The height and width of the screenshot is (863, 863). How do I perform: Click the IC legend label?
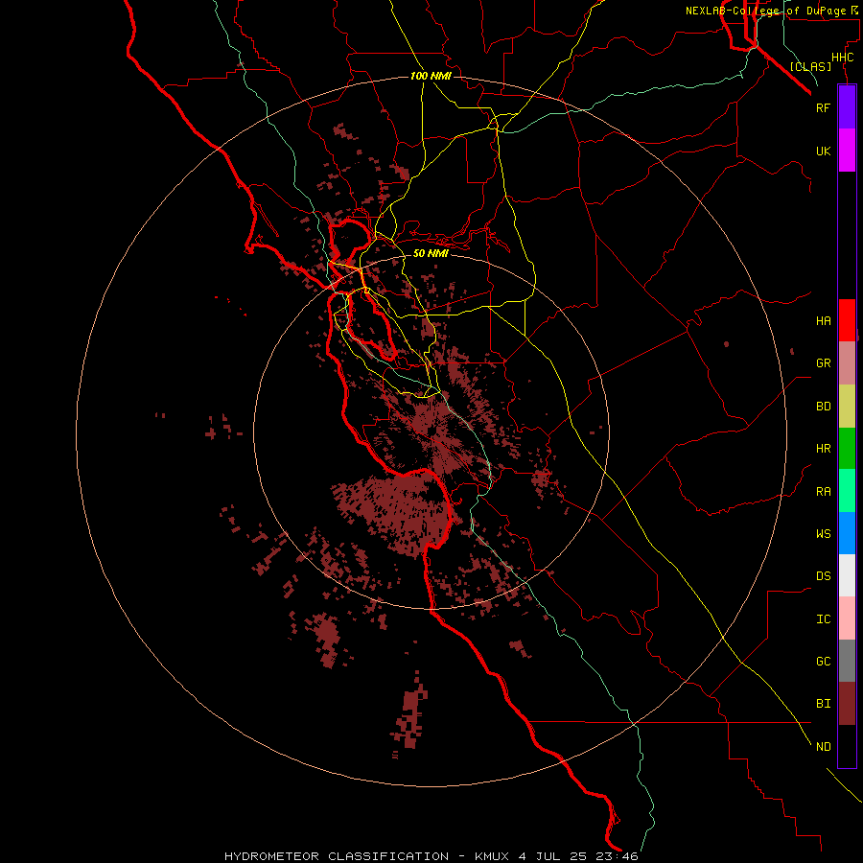coord(823,619)
